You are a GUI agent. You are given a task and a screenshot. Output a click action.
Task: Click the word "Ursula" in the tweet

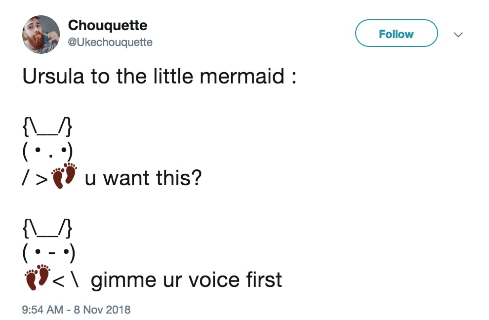pos(52,77)
